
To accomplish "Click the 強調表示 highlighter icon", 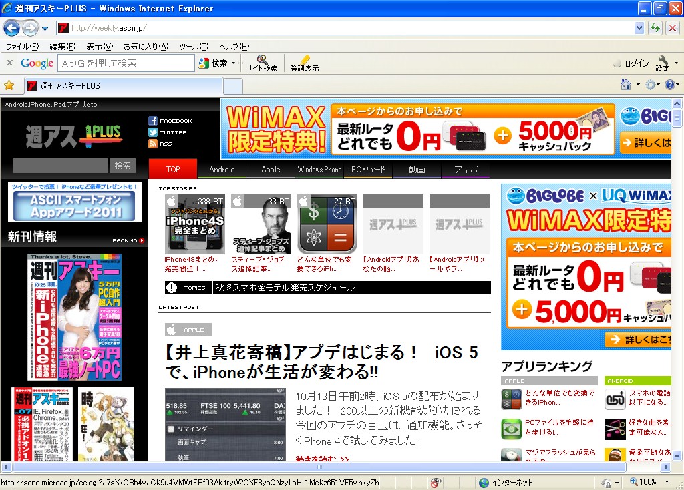I will (304, 63).
